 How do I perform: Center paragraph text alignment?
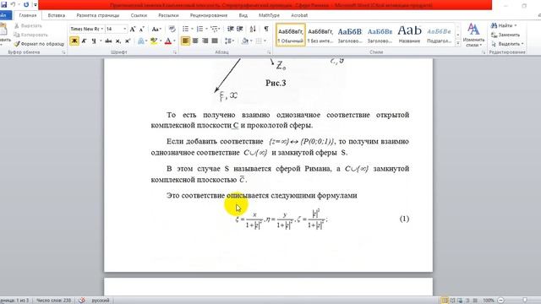tap(195, 41)
